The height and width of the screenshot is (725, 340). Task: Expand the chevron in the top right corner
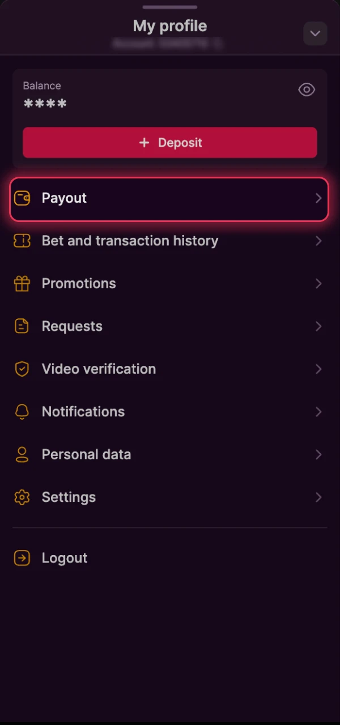click(315, 33)
